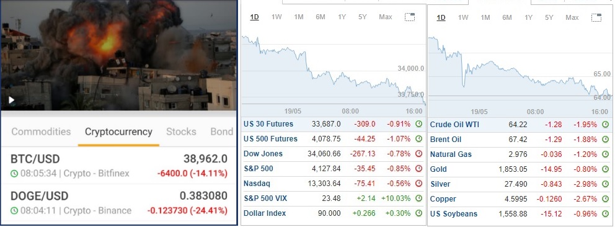Open the Dollar Index link

coord(265,213)
